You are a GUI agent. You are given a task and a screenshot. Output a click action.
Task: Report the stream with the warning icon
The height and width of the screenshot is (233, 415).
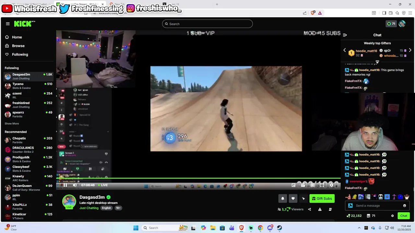320,209
